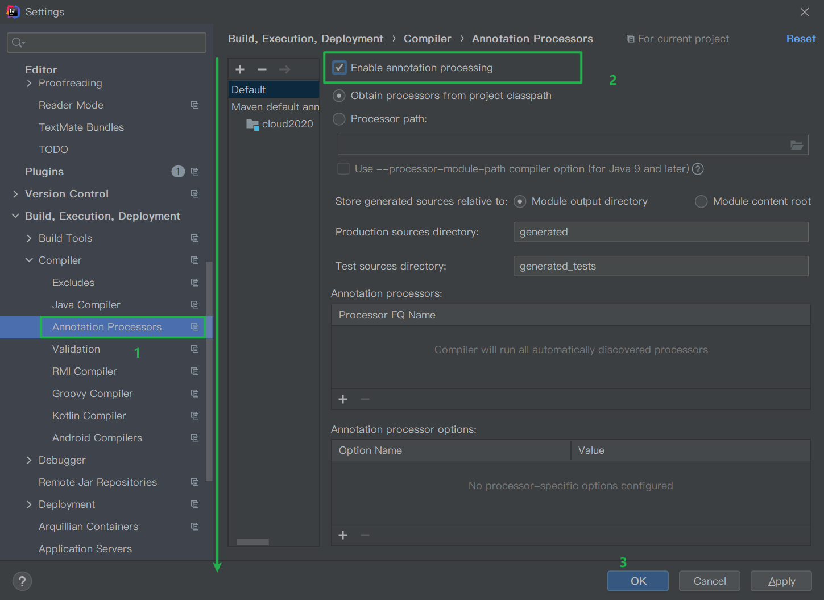
Task: Open the Application Servers page
Action: 85,549
